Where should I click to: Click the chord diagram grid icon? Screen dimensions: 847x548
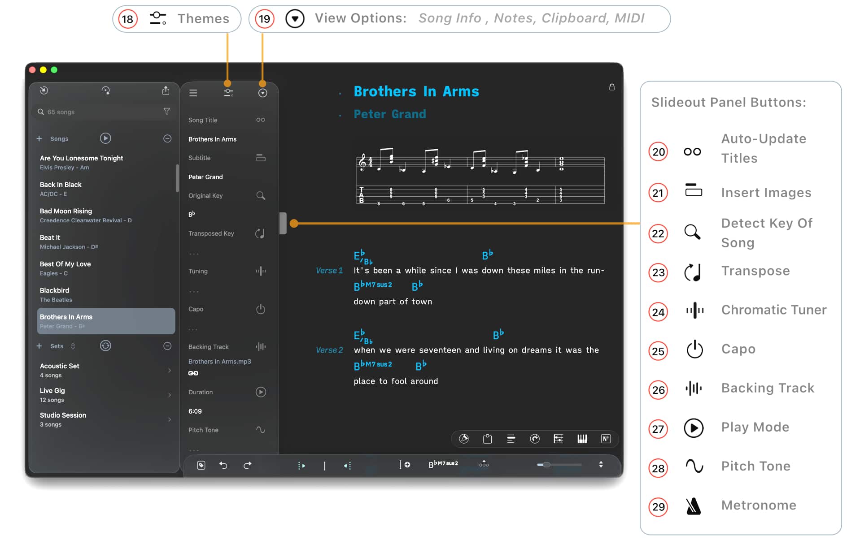(x=559, y=439)
